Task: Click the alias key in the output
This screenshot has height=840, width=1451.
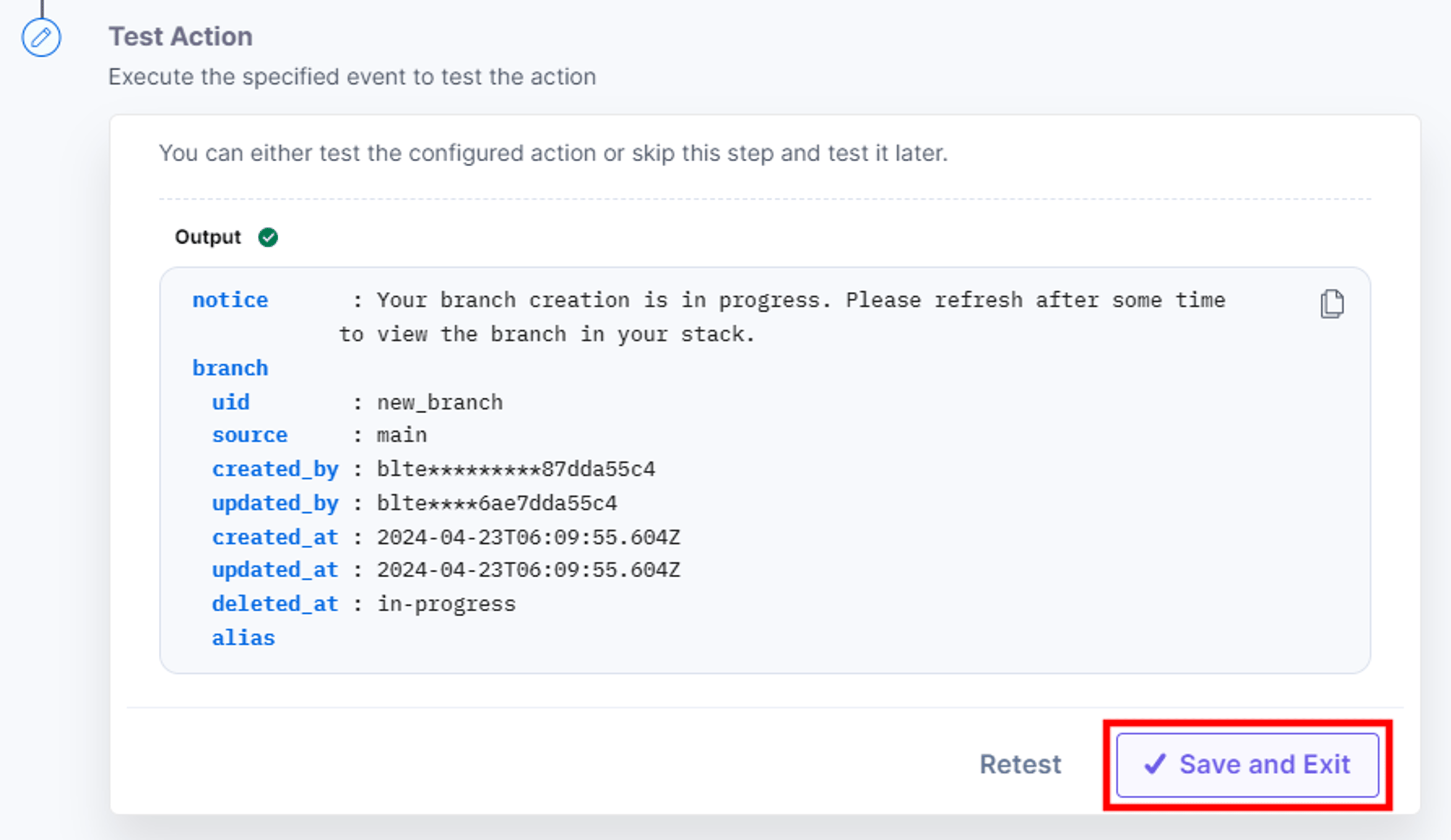Action: [244, 638]
